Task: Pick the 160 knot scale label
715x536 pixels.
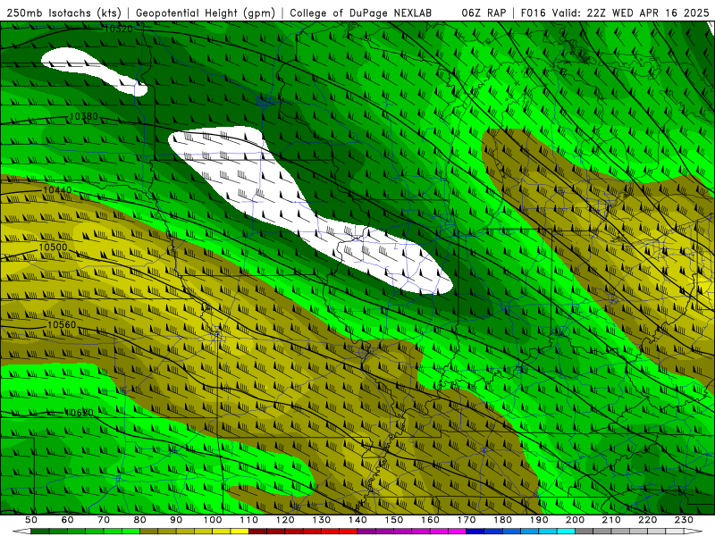Action: [x=430, y=520]
